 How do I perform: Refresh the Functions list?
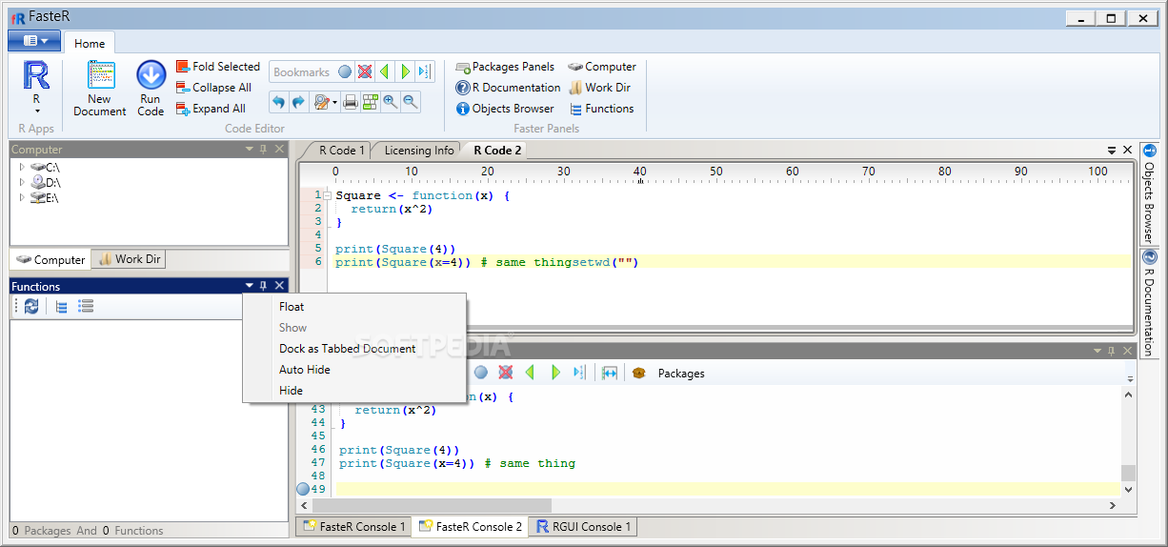point(31,306)
